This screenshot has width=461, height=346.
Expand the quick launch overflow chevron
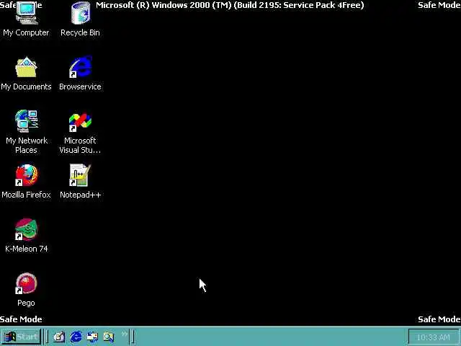point(125,334)
